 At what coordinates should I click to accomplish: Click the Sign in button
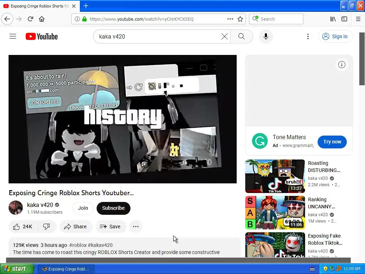(x=335, y=36)
